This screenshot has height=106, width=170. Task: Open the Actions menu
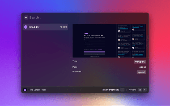(132, 90)
